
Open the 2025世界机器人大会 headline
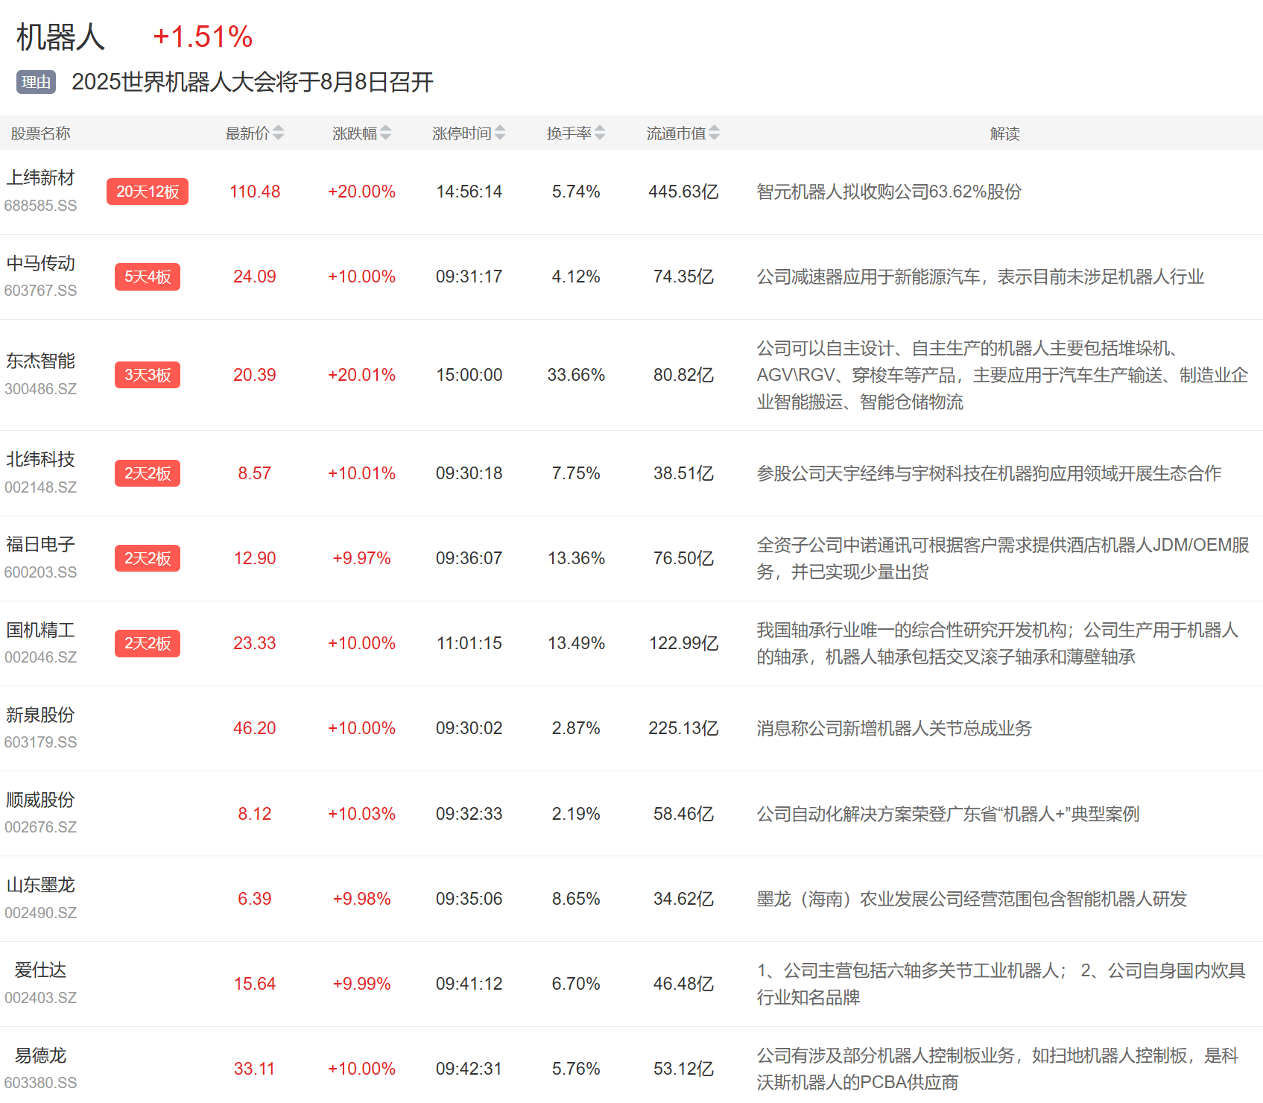click(252, 82)
